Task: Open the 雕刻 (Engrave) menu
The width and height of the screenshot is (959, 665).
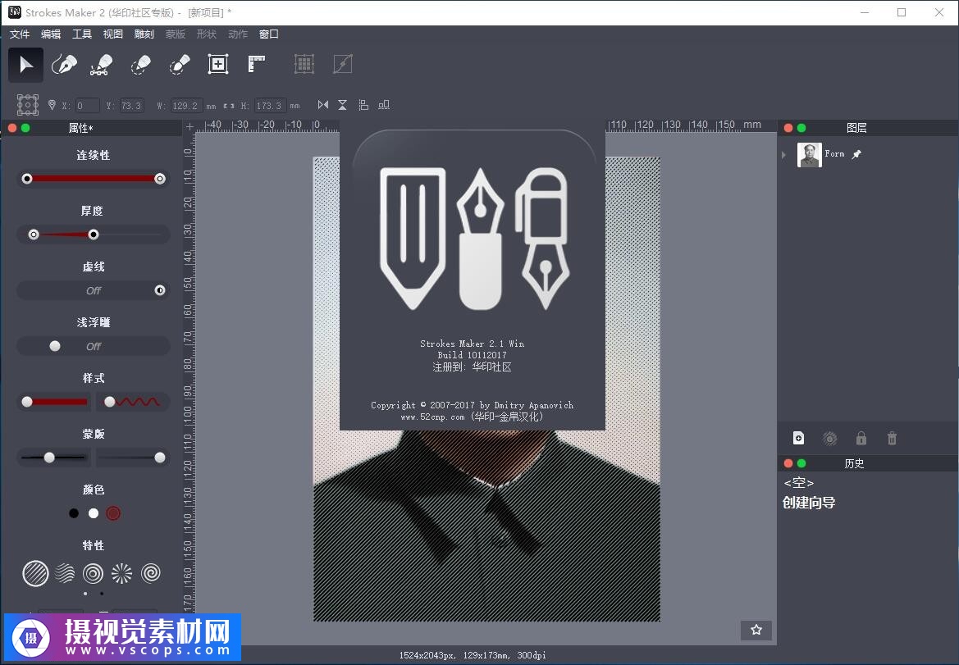Action: (144, 34)
